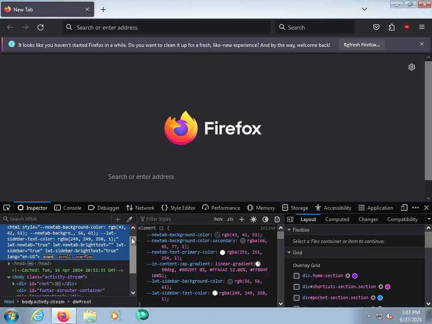Change div.home-section purple grid color

355,276
